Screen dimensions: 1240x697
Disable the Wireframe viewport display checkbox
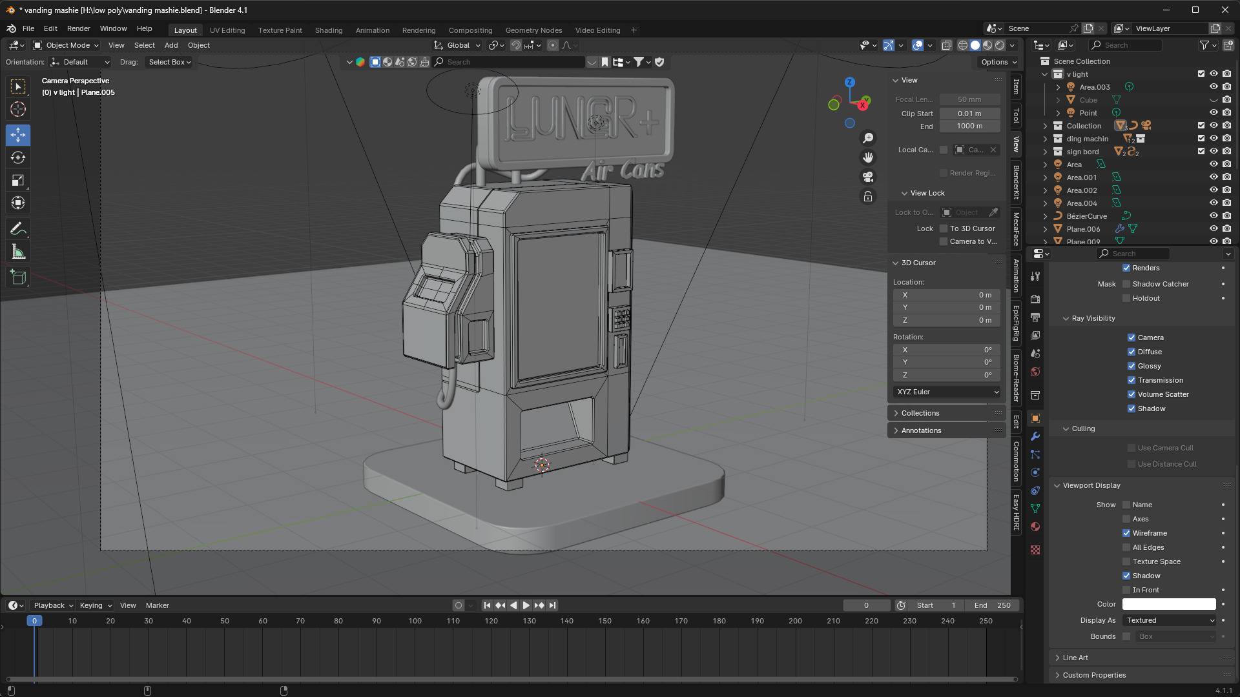tap(1126, 533)
